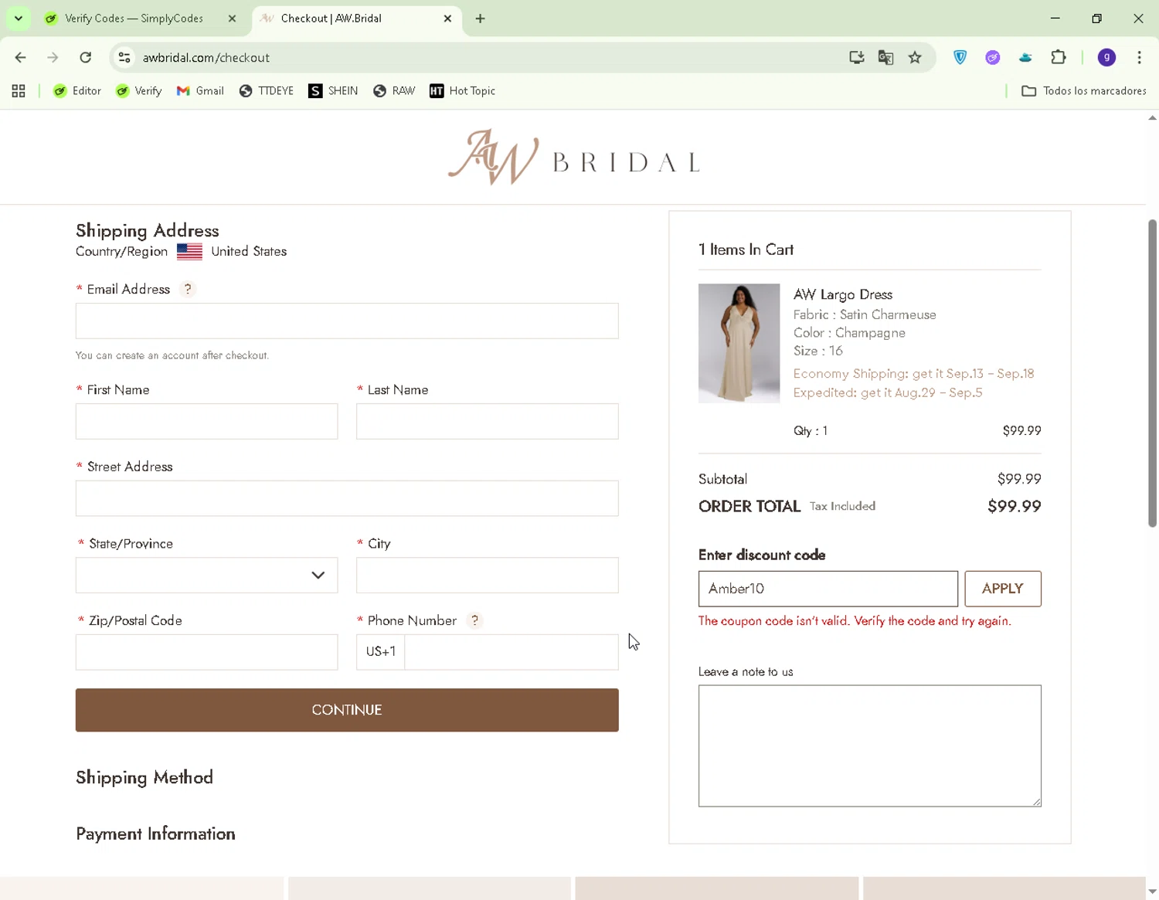Click the US+1 phone prefix

[380, 652]
